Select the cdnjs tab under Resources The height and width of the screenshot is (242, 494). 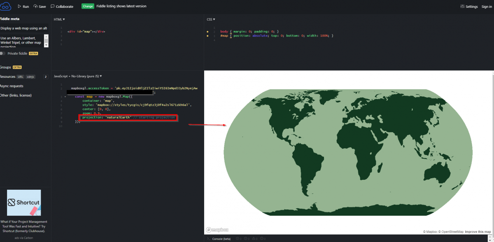coord(30,76)
